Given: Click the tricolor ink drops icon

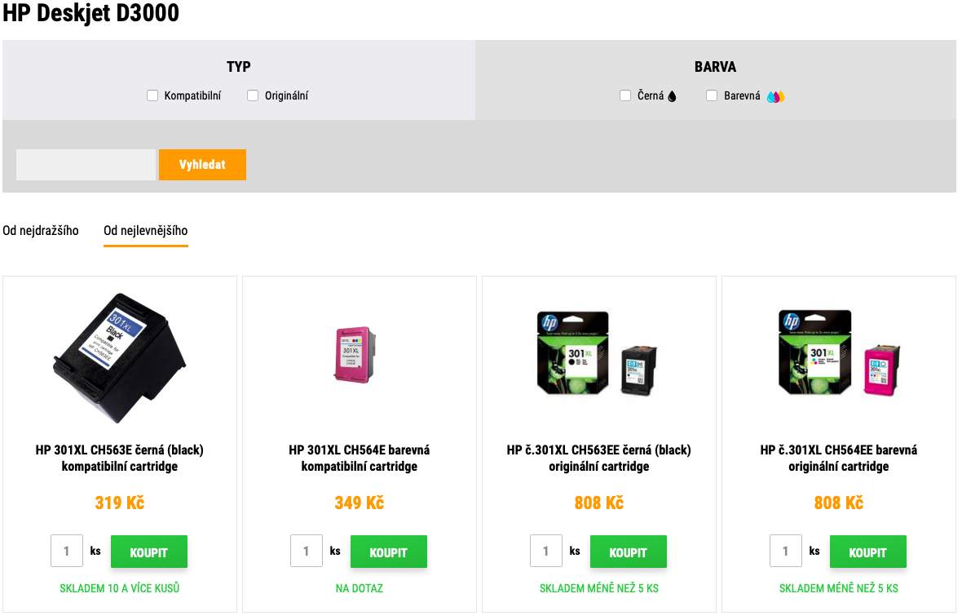Looking at the screenshot, I should (775, 96).
